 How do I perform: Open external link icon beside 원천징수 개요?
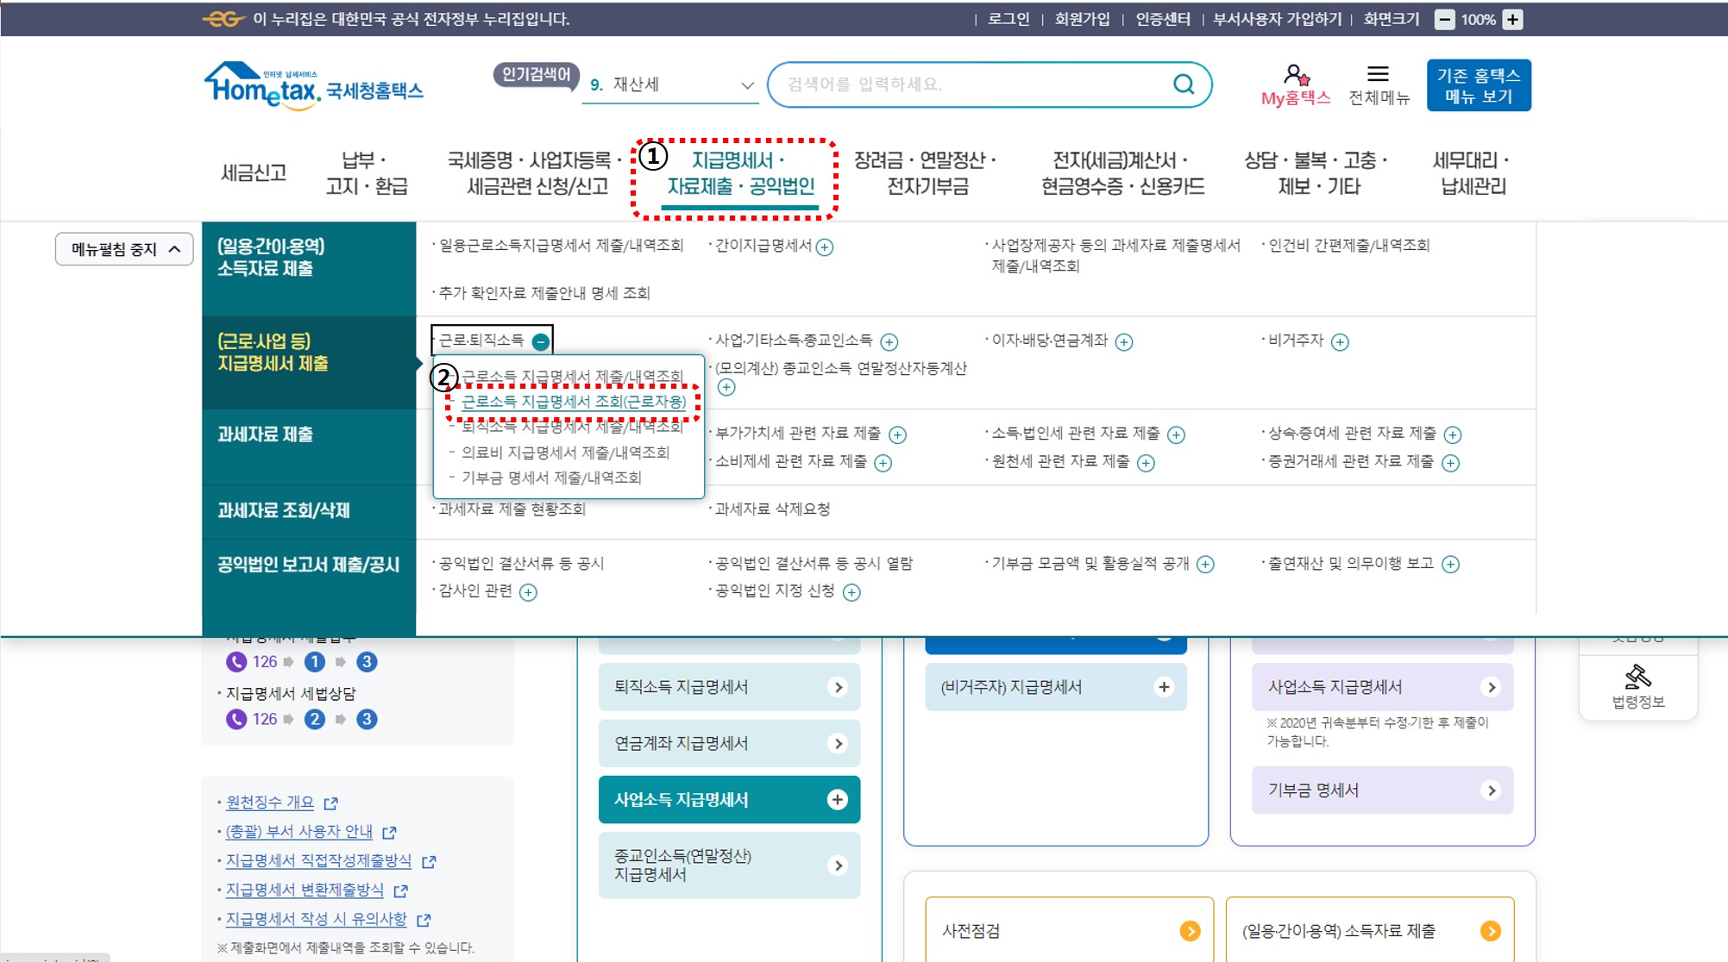click(330, 803)
